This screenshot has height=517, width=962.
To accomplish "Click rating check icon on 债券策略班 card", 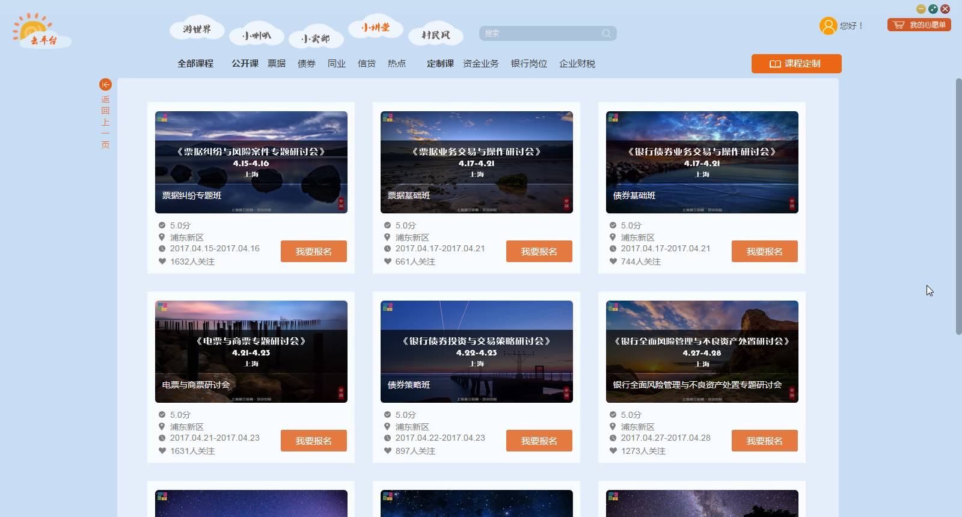I will (x=387, y=415).
